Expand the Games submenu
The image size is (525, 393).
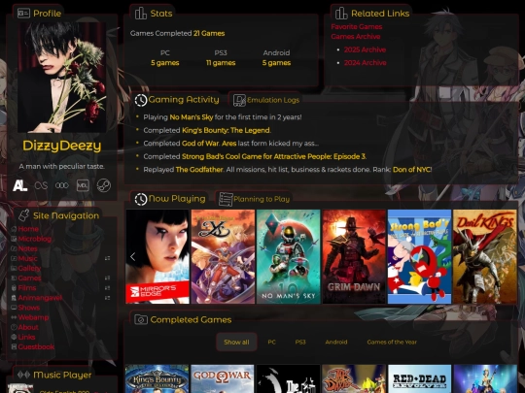[x=108, y=278]
